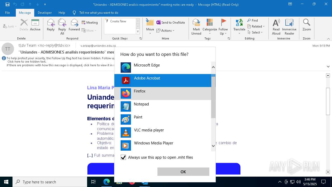Click the message pane scroll-up arrow
Viewport: 332px width, 187px height.
[328, 75]
